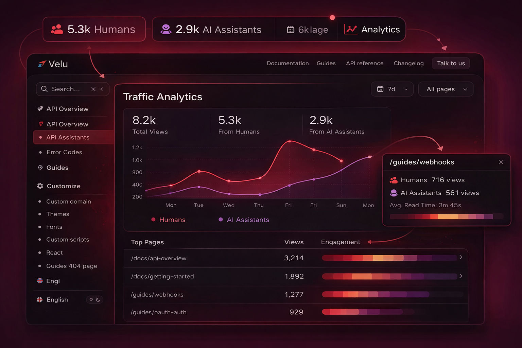The image size is (522, 348).
Task: Click inside the Search input field
Action: point(66,89)
